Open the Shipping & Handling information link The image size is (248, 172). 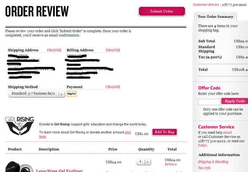tap(213, 162)
